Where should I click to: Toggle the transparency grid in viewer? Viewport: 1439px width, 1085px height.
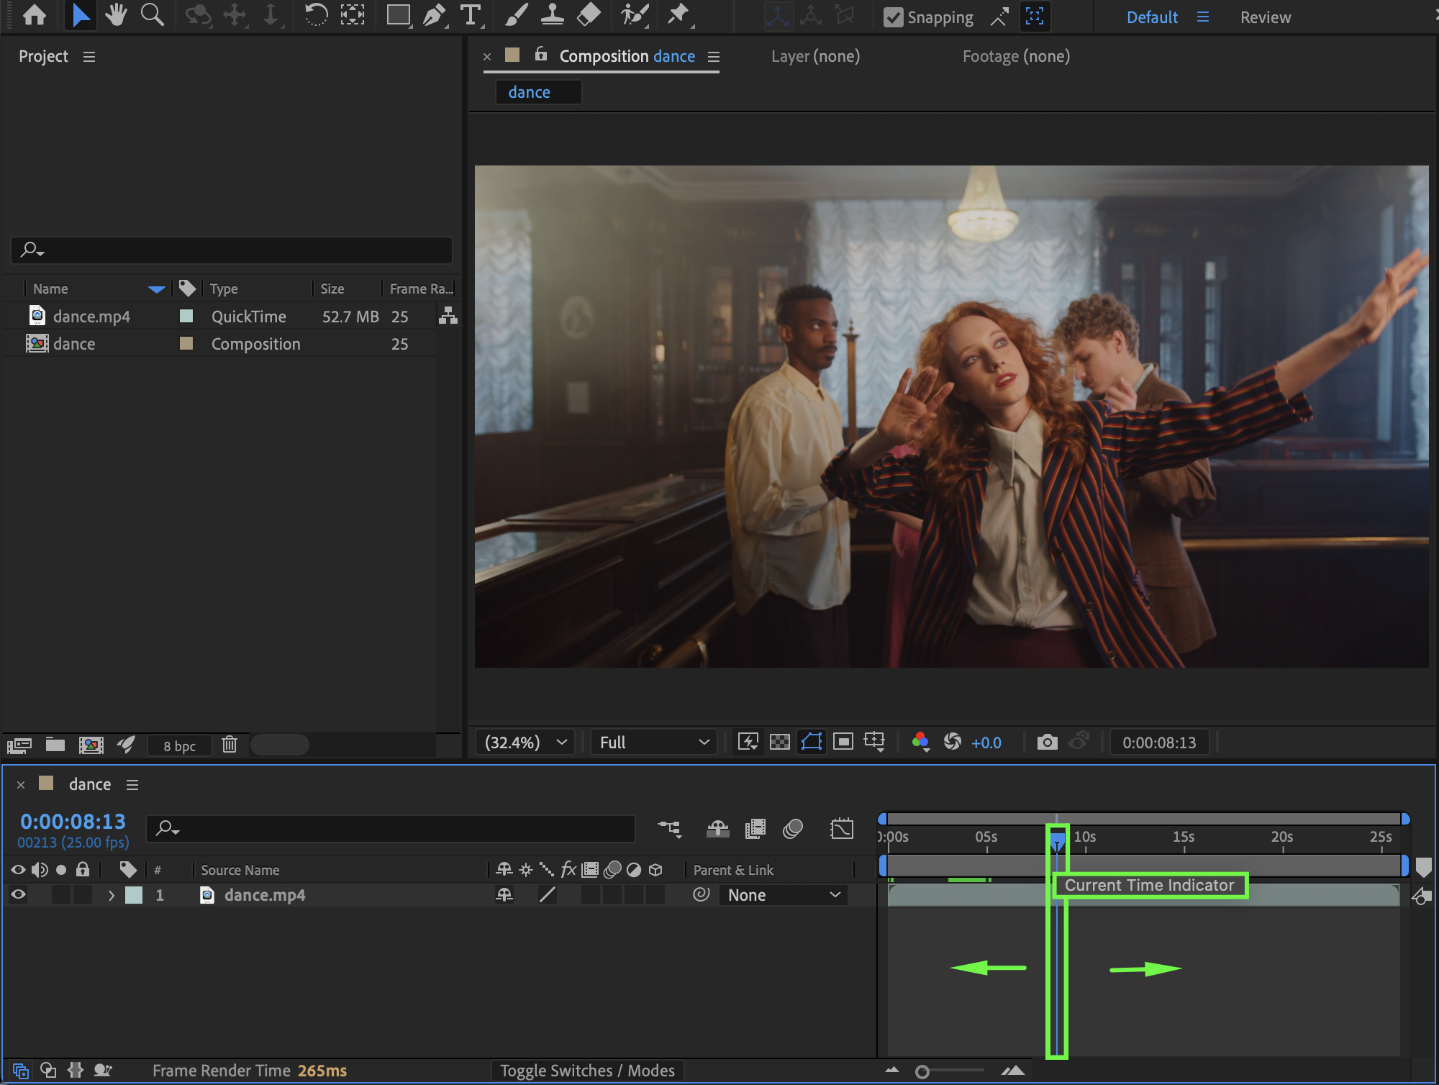[x=780, y=742]
